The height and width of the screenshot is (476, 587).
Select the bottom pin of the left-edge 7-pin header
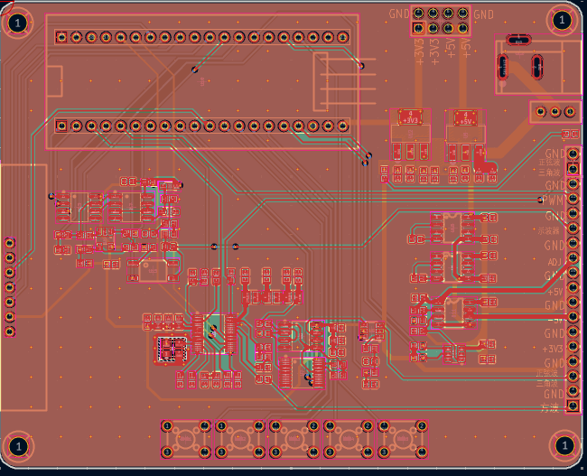(10, 331)
